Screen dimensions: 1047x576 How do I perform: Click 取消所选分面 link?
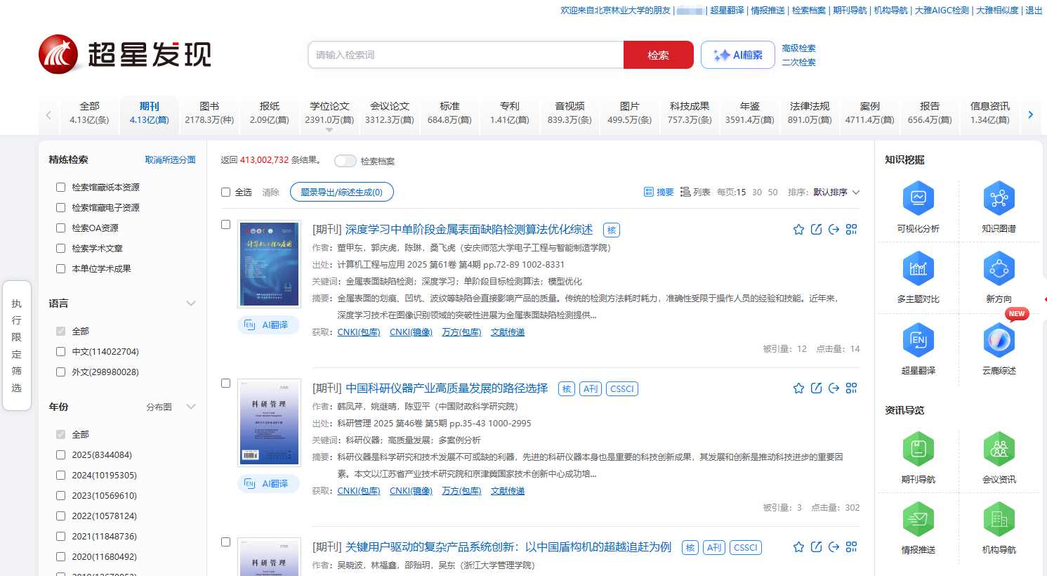pos(171,160)
